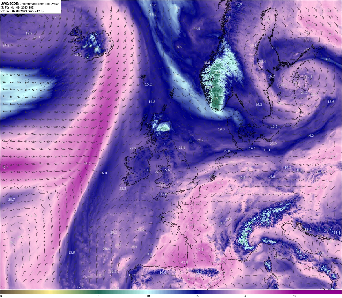The height and width of the screenshot is (298, 342).
Task: Select the '30' tick on the color scale
Action: tap(246, 296)
